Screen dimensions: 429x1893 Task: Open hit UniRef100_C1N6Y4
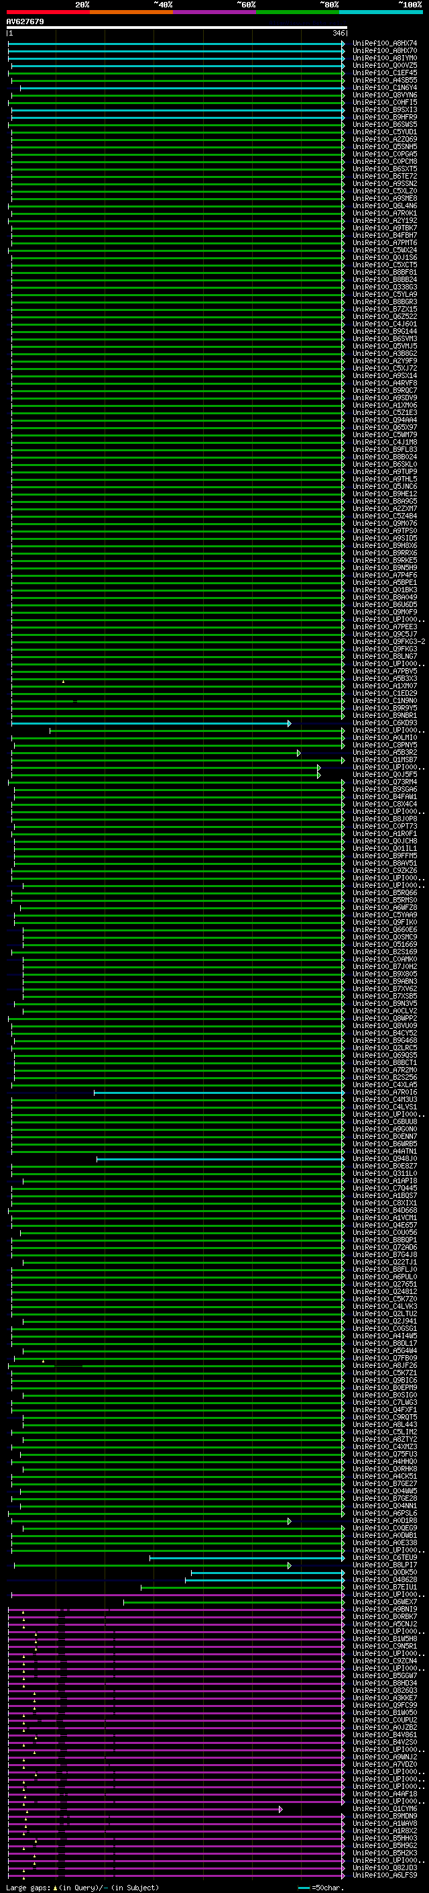tap(385, 87)
